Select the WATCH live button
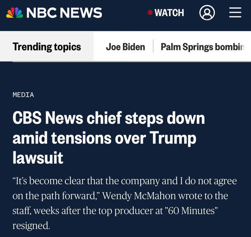Image resolution: width=251 pixels, height=237 pixels. [166, 12]
